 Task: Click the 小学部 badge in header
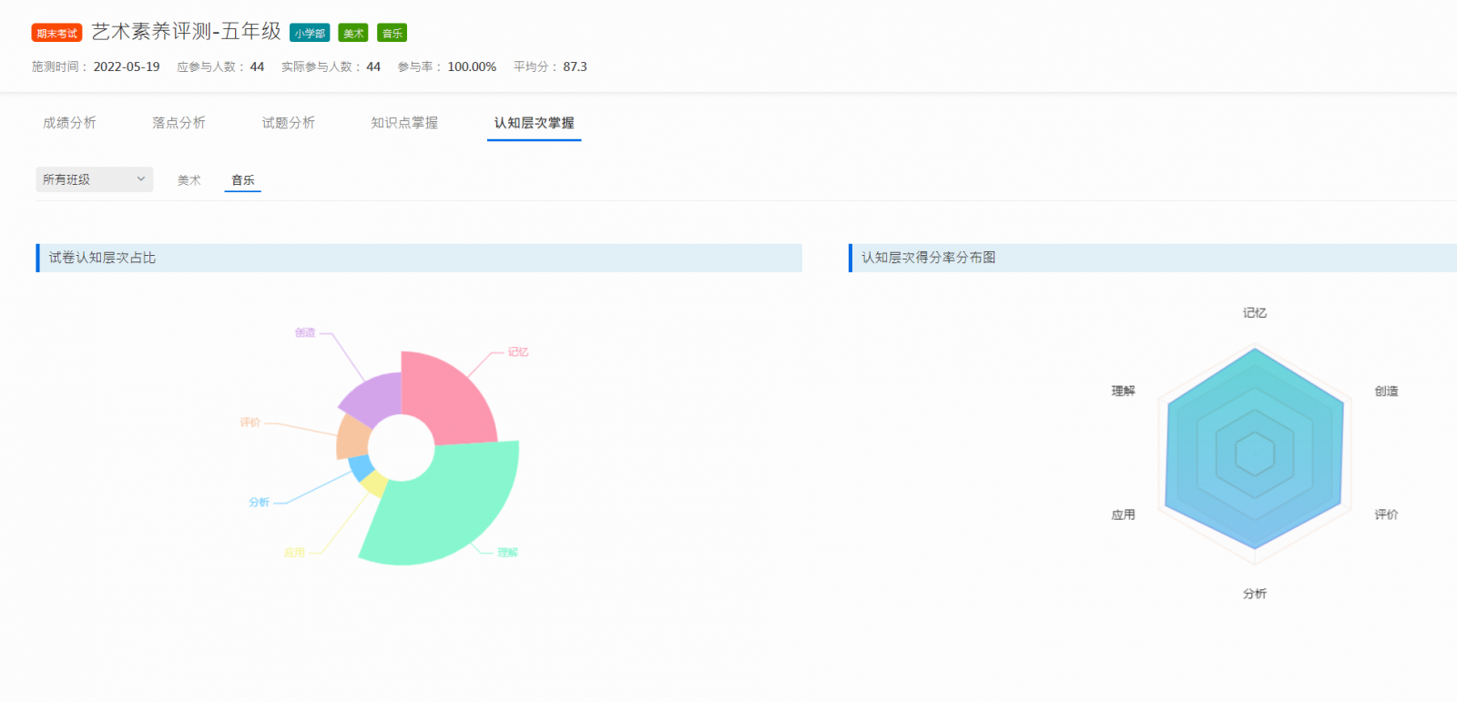click(310, 34)
